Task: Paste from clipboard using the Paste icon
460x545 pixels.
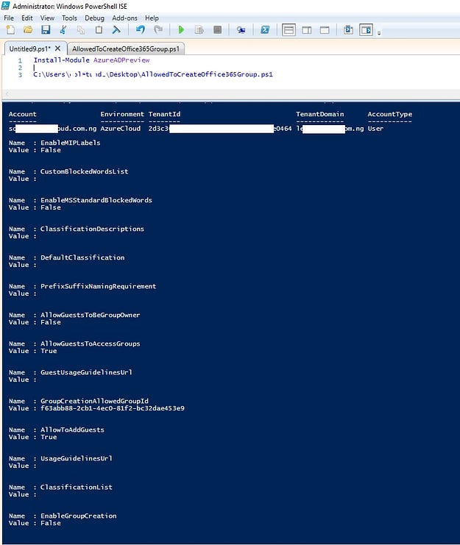Action: click(99, 30)
